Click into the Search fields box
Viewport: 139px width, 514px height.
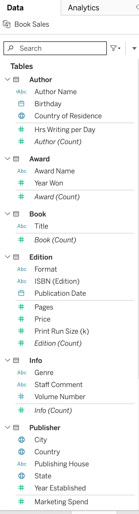(55, 48)
